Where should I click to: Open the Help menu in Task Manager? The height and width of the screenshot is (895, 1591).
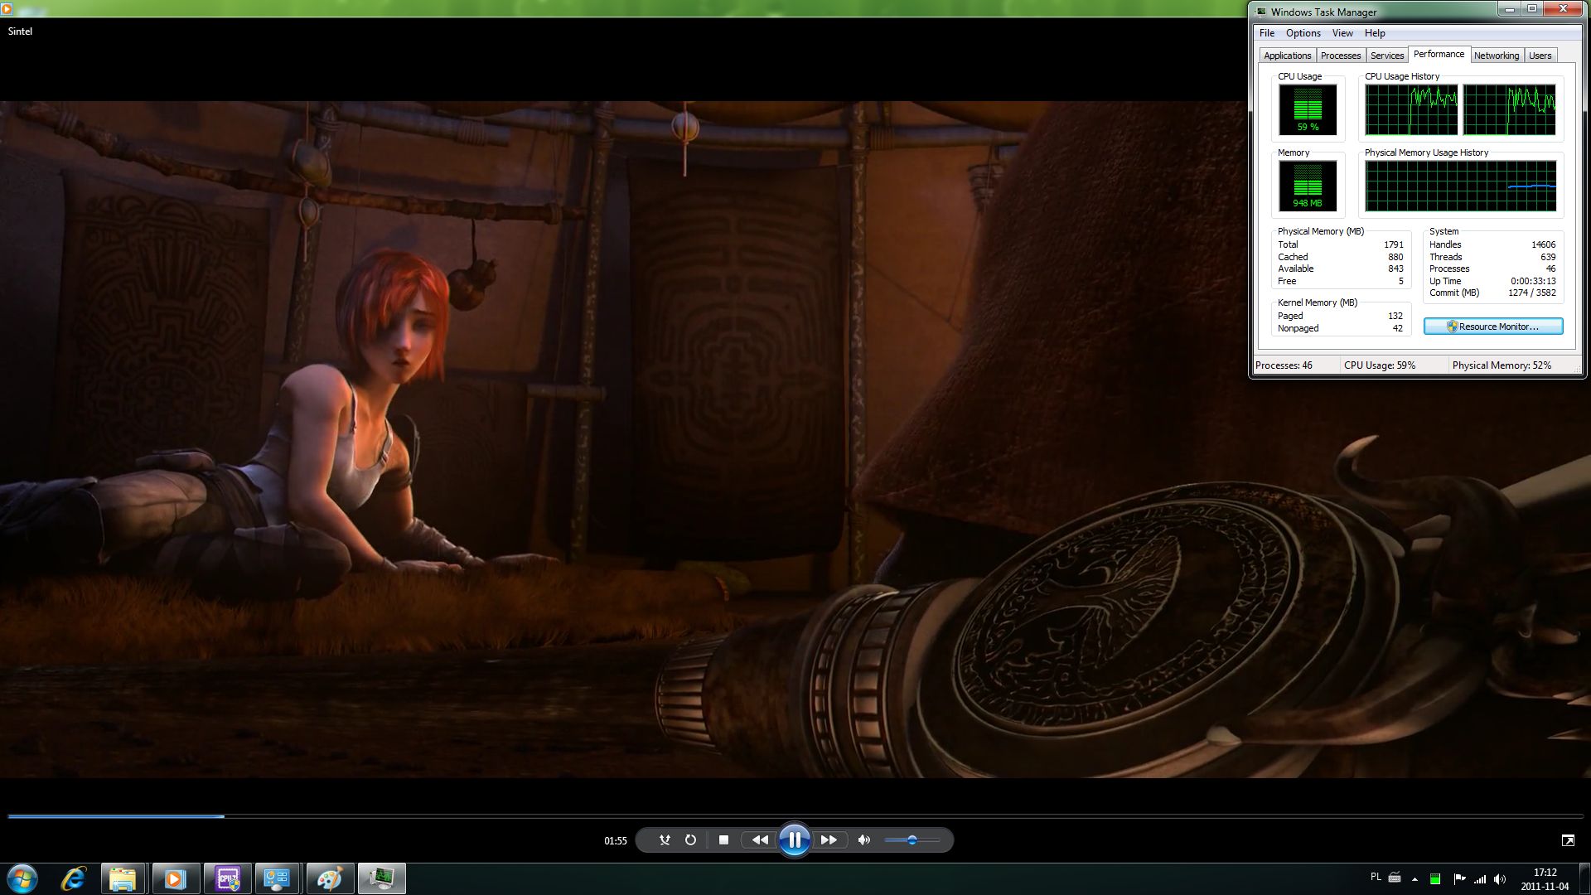click(x=1375, y=33)
